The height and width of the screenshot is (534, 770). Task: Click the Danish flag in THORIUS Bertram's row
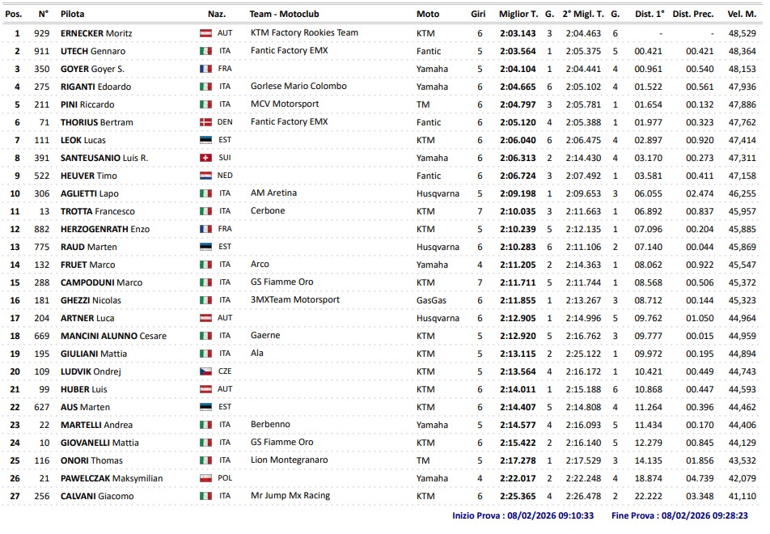pos(205,122)
